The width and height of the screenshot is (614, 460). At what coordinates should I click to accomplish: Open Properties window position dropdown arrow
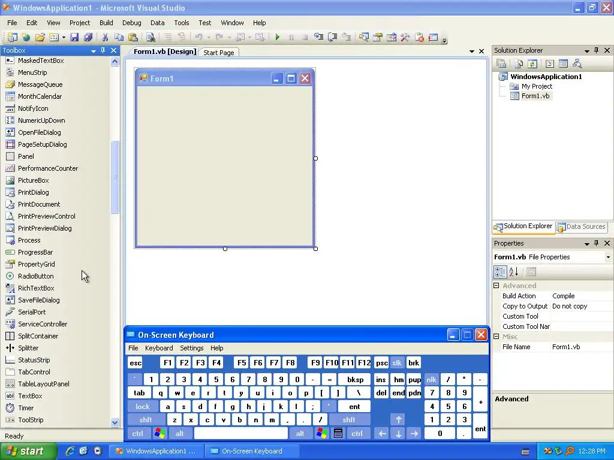click(x=586, y=244)
